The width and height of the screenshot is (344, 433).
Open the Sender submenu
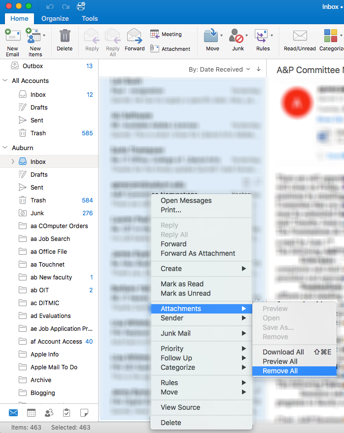click(x=202, y=318)
